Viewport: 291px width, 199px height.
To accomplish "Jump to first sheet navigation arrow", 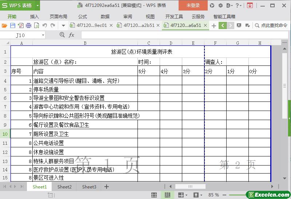I will 4,186.
